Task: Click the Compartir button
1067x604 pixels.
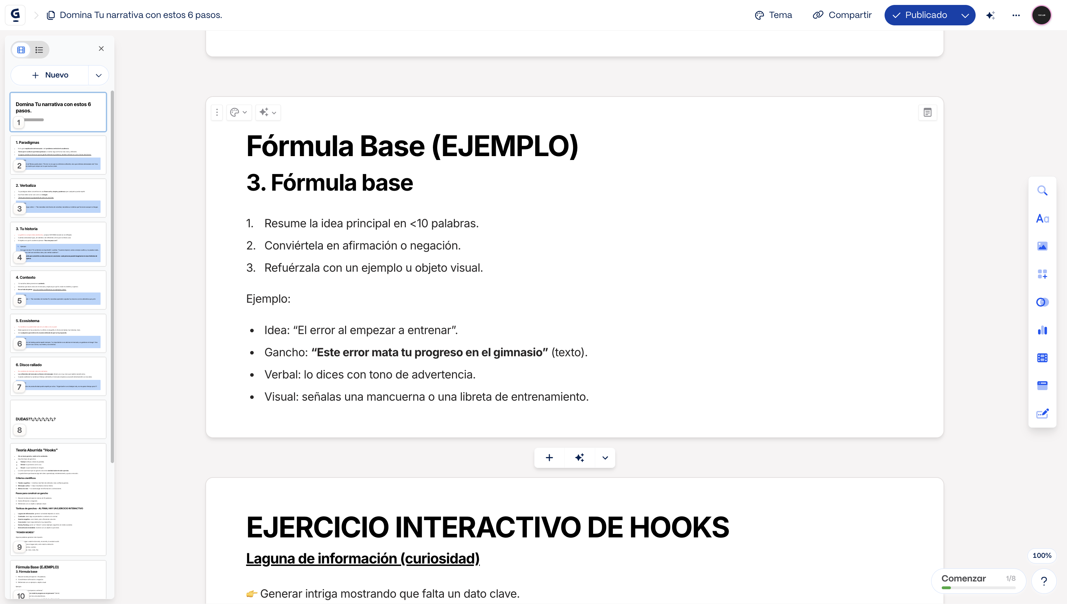Action: coord(842,16)
